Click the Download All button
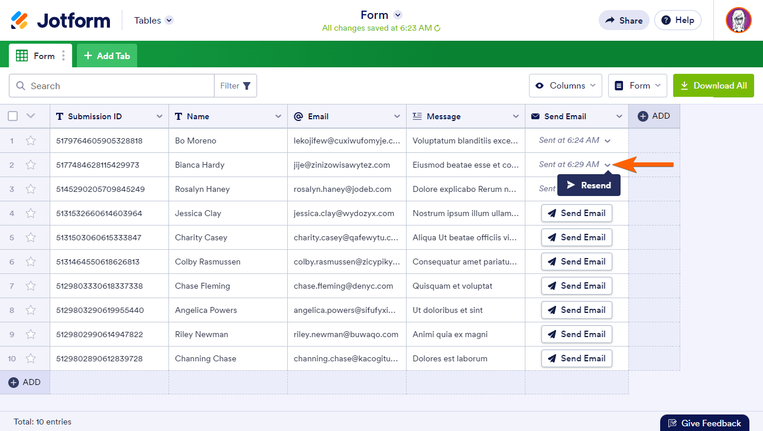763x431 pixels. click(713, 86)
